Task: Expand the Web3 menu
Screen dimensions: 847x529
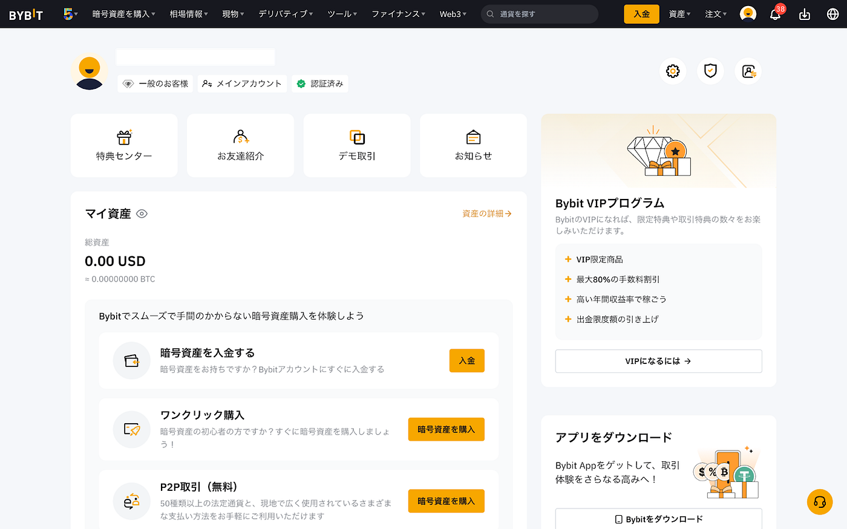Action: click(x=453, y=14)
